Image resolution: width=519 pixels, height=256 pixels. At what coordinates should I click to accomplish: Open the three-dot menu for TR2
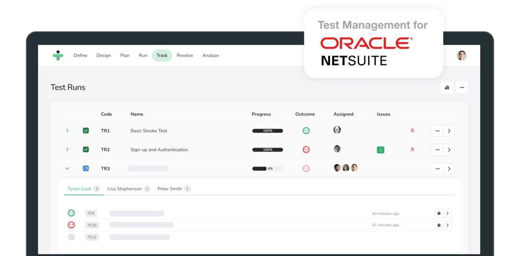coord(438,150)
